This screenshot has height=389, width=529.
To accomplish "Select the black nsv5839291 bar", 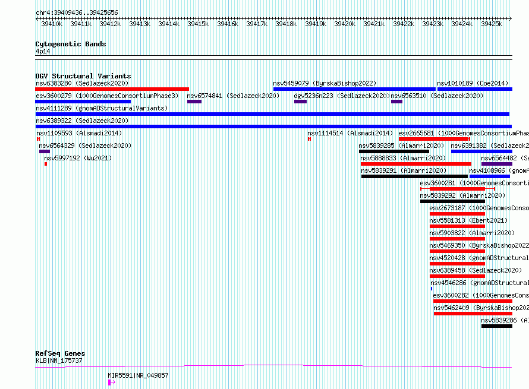I will coord(415,176).
